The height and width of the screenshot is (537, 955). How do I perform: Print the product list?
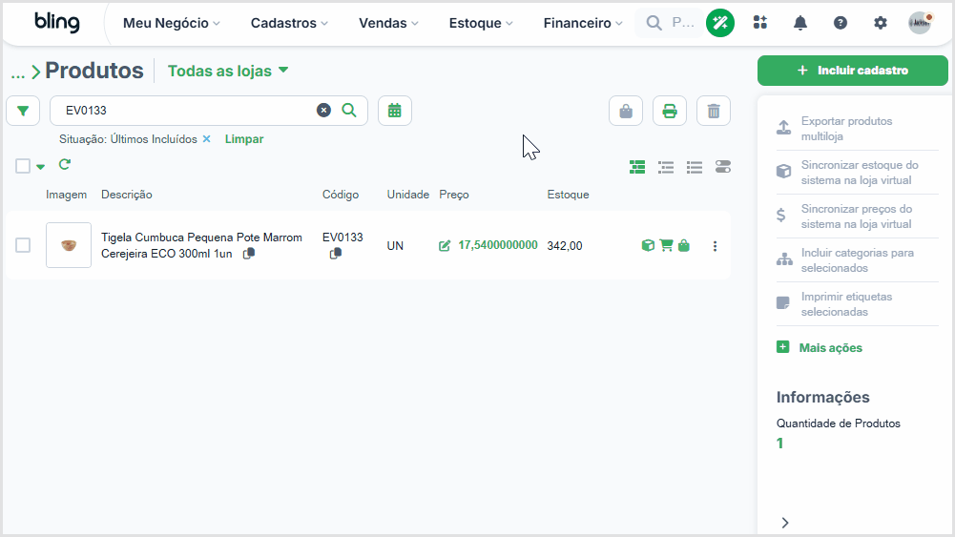670,111
